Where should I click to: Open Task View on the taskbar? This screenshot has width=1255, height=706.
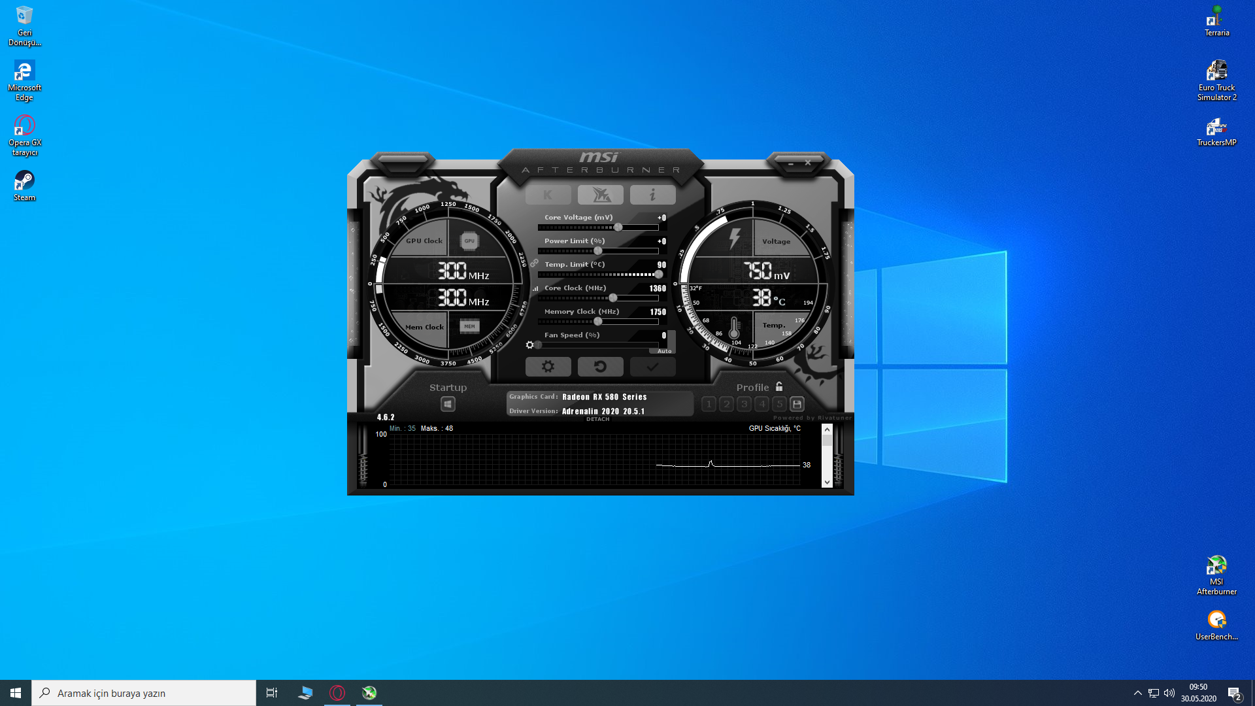point(272,693)
